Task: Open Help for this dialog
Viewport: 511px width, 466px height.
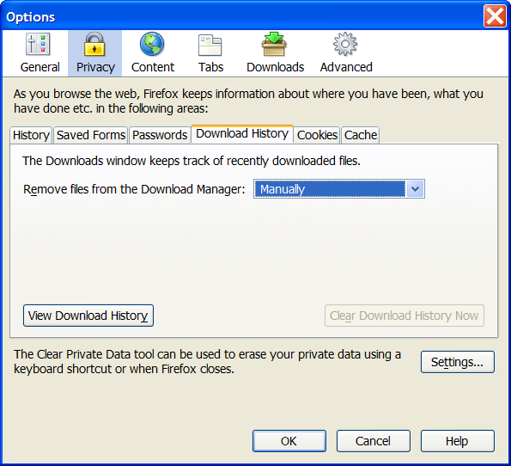Action: pyautogui.click(x=457, y=441)
